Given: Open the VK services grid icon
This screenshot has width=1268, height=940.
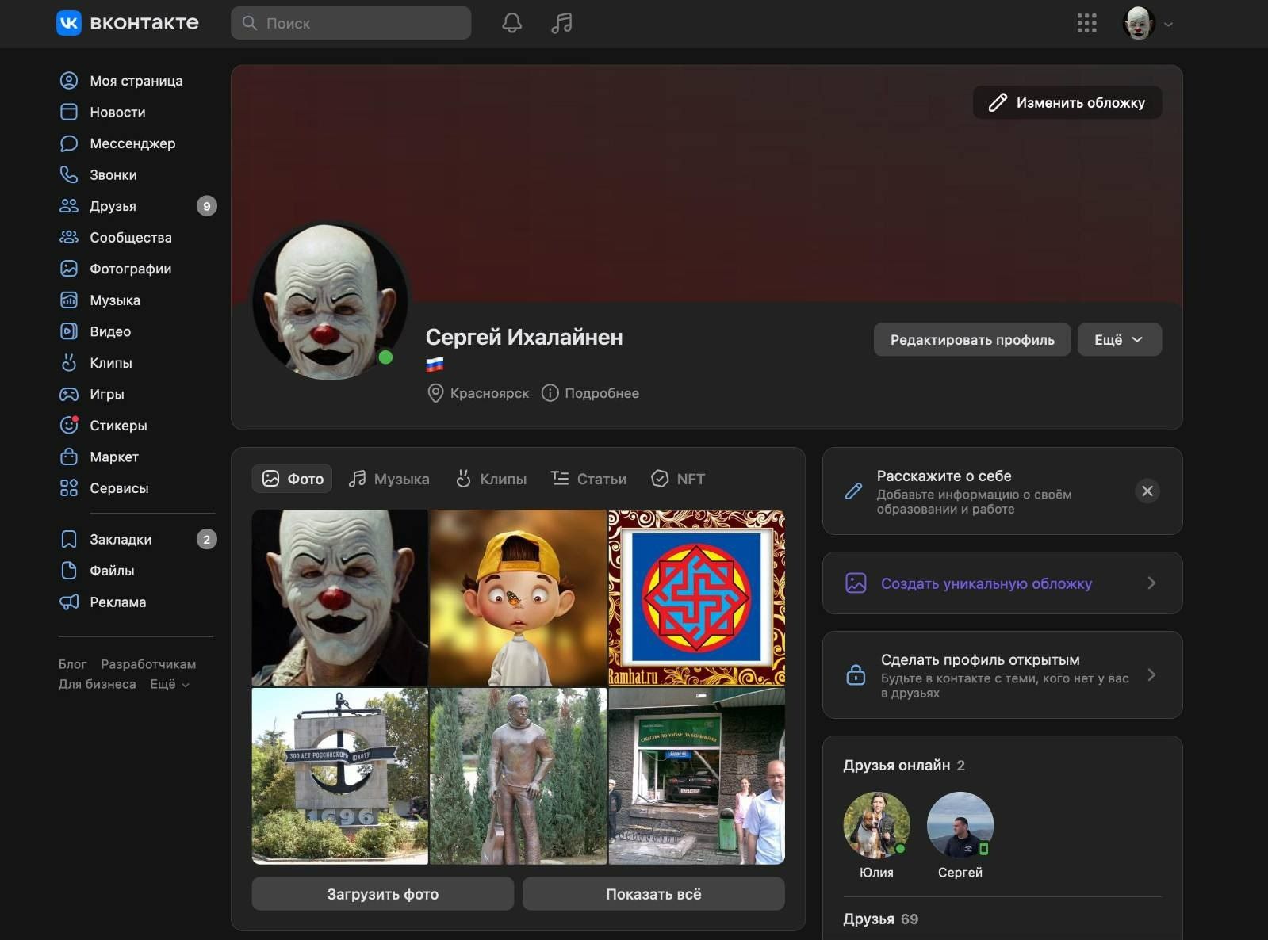Looking at the screenshot, I should click(1086, 23).
